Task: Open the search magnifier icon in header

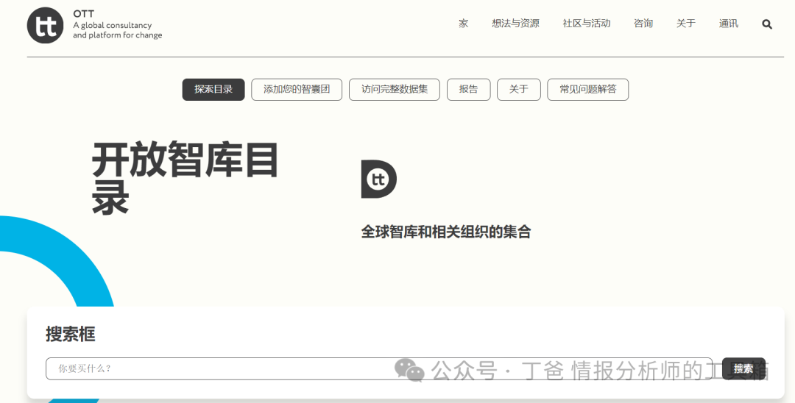Action: click(766, 24)
